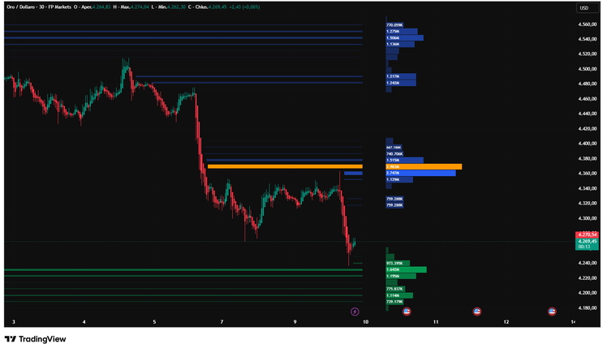Click the 1.515M volume bar
Screen dimensions: 603x348
pyautogui.click(x=404, y=161)
